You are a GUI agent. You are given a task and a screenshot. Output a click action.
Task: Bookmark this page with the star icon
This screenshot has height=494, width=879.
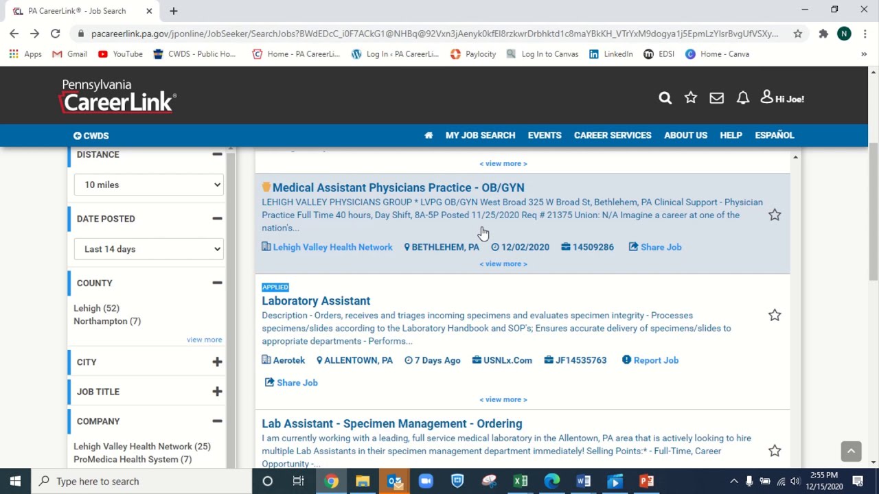(x=797, y=33)
